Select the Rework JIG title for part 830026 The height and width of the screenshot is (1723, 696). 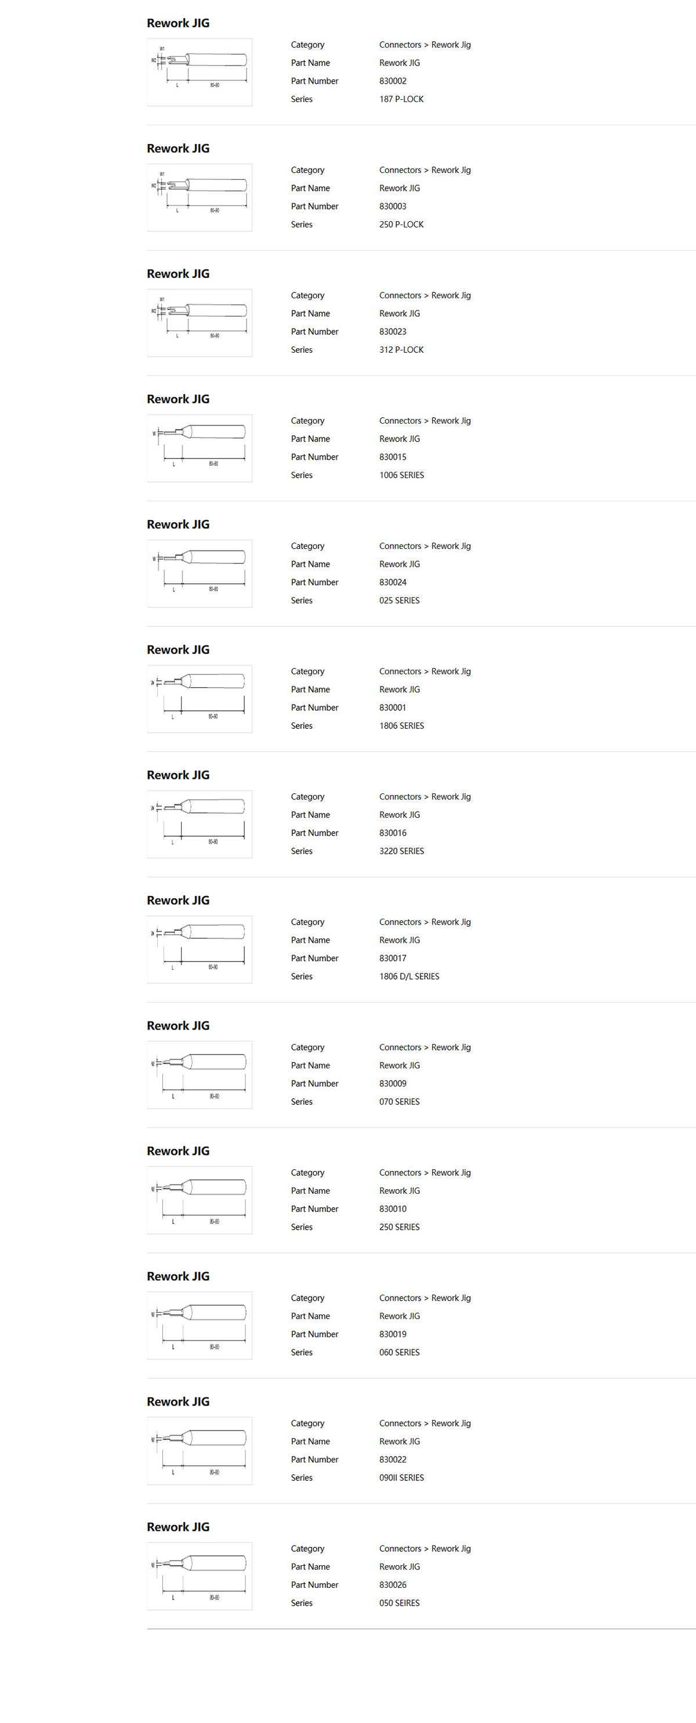(x=178, y=1527)
